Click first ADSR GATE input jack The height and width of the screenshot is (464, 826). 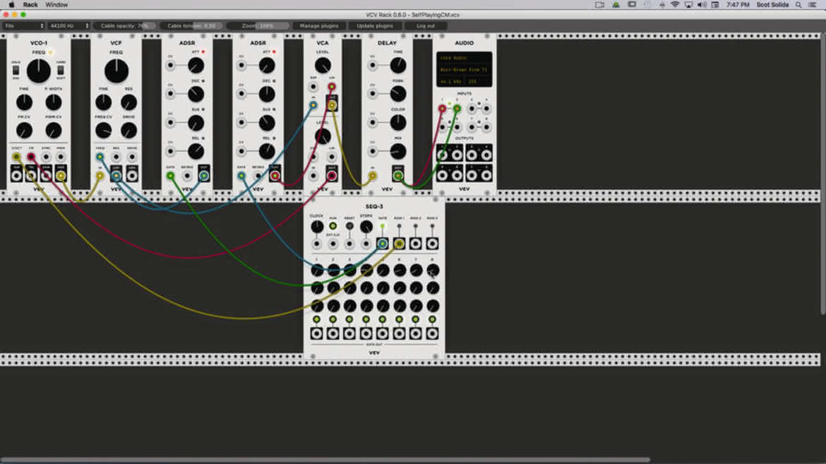[170, 176]
